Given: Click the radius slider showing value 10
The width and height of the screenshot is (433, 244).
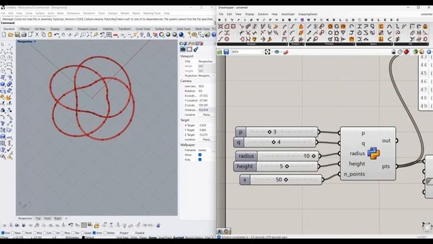Looking at the screenshot, I should pyautogui.click(x=277, y=156).
